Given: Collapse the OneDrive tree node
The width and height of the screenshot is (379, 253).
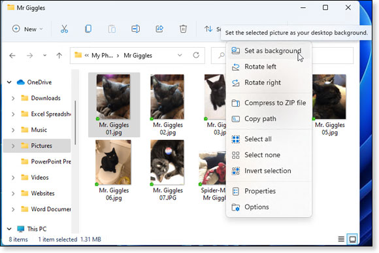Looking at the screenshot, I should click(x=9, y=82).
